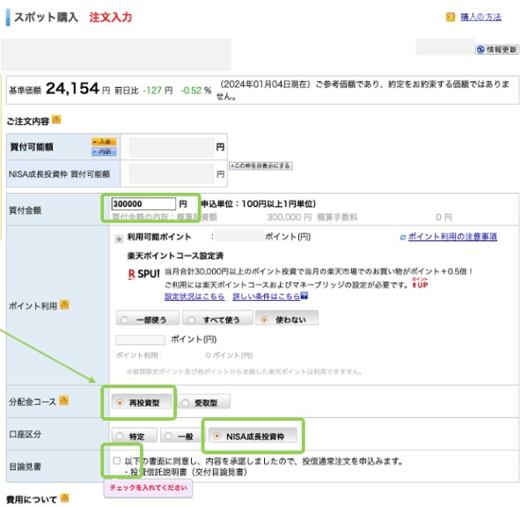
Task: Click the ご注文内容 help icon
Action: coord(56,119)
